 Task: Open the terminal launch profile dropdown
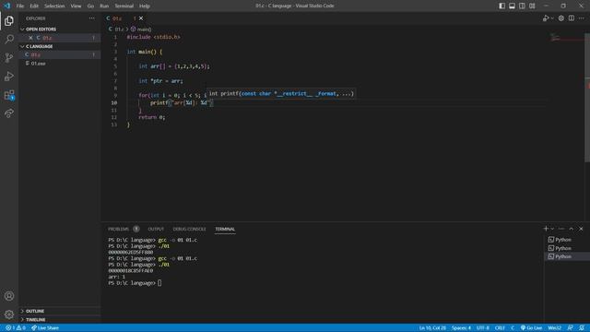[x=552, y=229]
